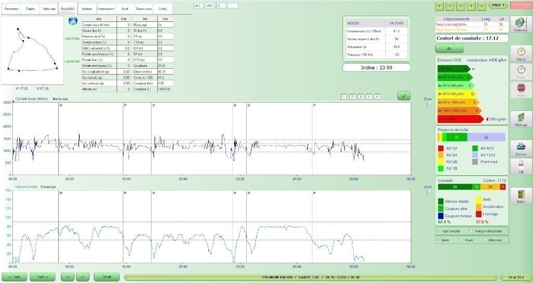Image resolution: width=533 pixels, height=283 pixels.
Task: Click the Connecter icon button
Action: click(521, 23)
